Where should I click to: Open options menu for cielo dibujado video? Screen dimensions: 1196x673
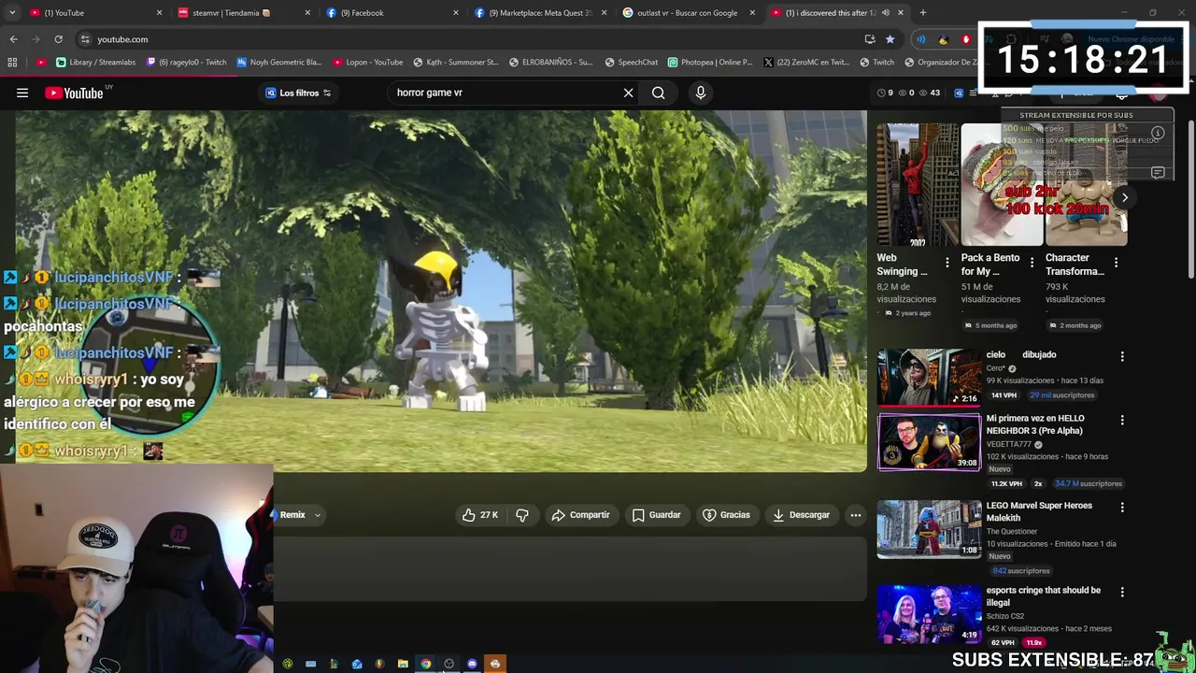[x=1122, y=356]
